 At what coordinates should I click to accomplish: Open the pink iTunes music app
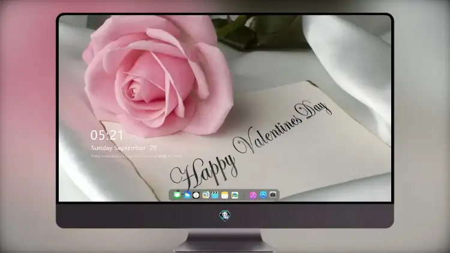(253, 195)
